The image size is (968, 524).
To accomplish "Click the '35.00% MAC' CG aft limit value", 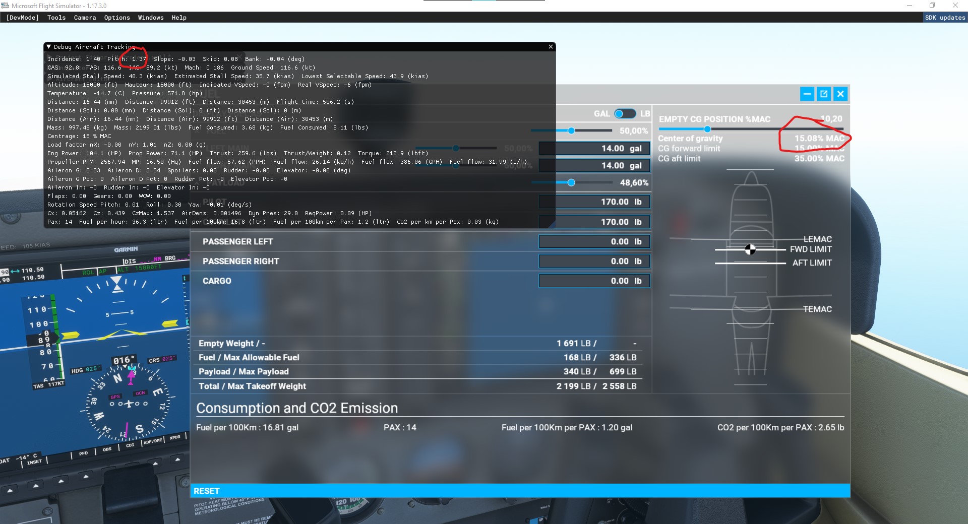I will click(x=819, y=159).
